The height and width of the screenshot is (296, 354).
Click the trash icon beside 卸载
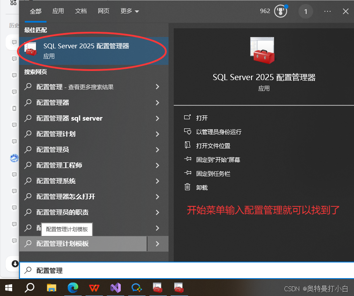coord(187,187)
